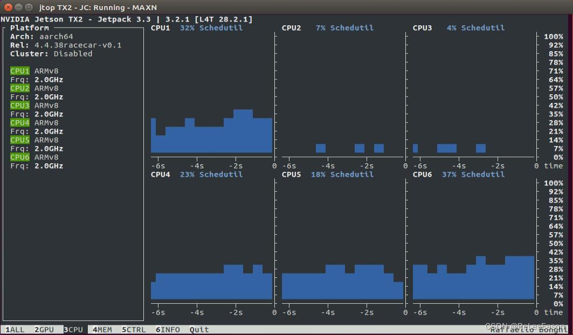Click the NVIDIA Jetson TX2 header line

(127, 19)
